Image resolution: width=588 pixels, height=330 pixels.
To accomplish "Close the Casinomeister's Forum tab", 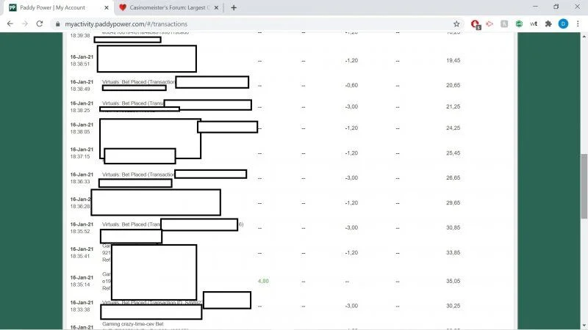I will (x=216, y=7).
